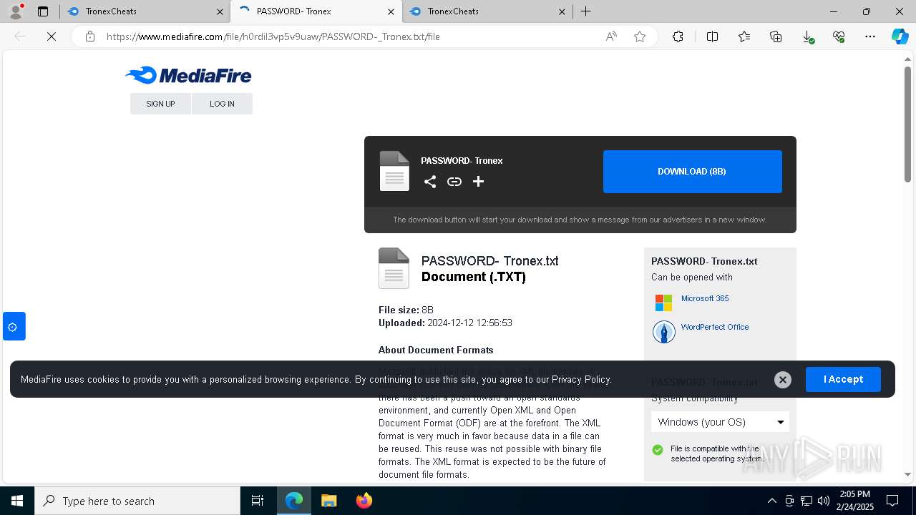Click the DOWNLOAD (8B) button
Viewport: 916px width, 515px height.
point(692,172)
